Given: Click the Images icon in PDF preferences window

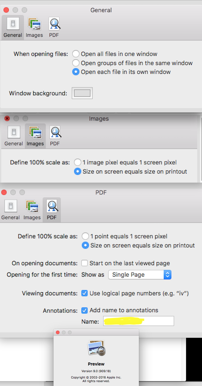Looking at the screenshot, I should point(32,209).
